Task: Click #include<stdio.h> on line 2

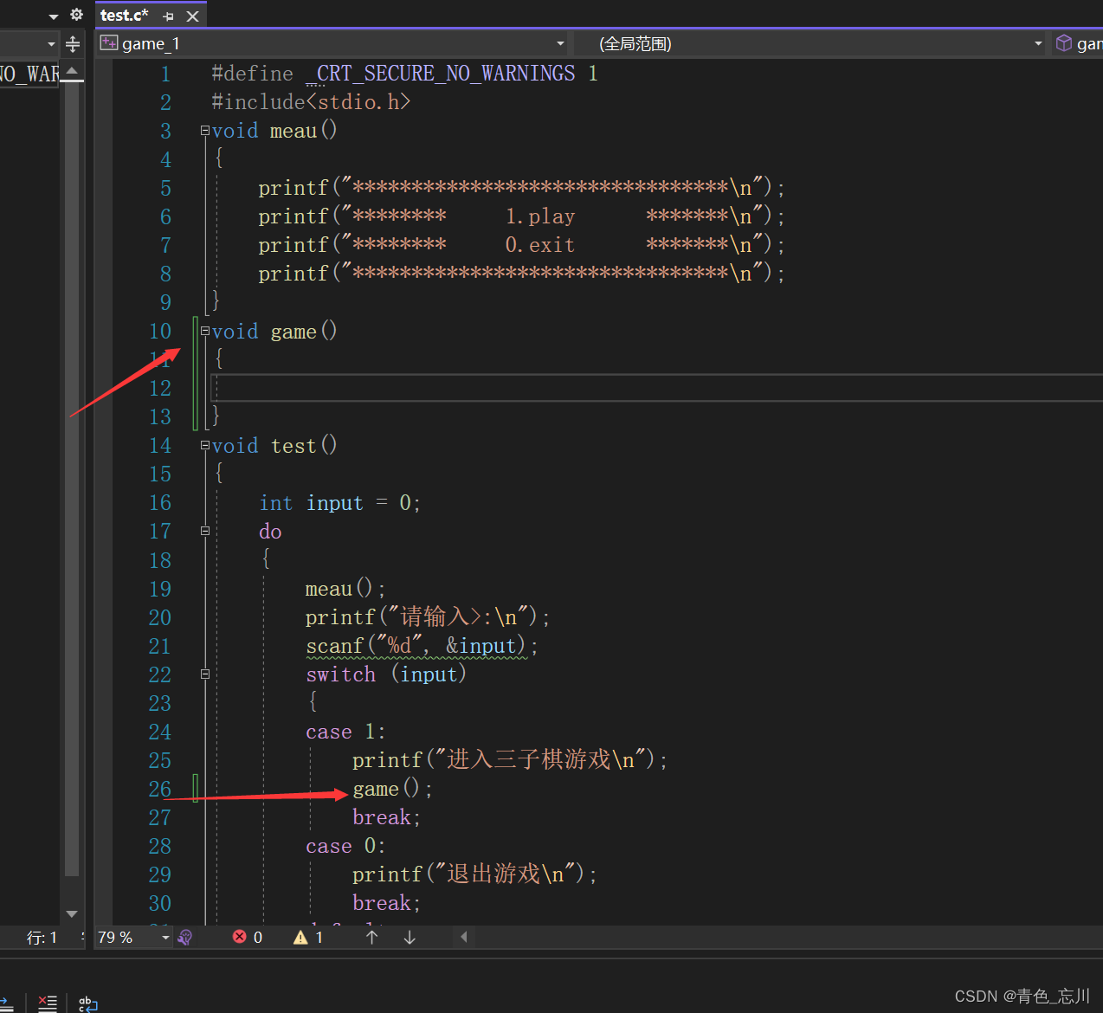Action: point(311,102)
